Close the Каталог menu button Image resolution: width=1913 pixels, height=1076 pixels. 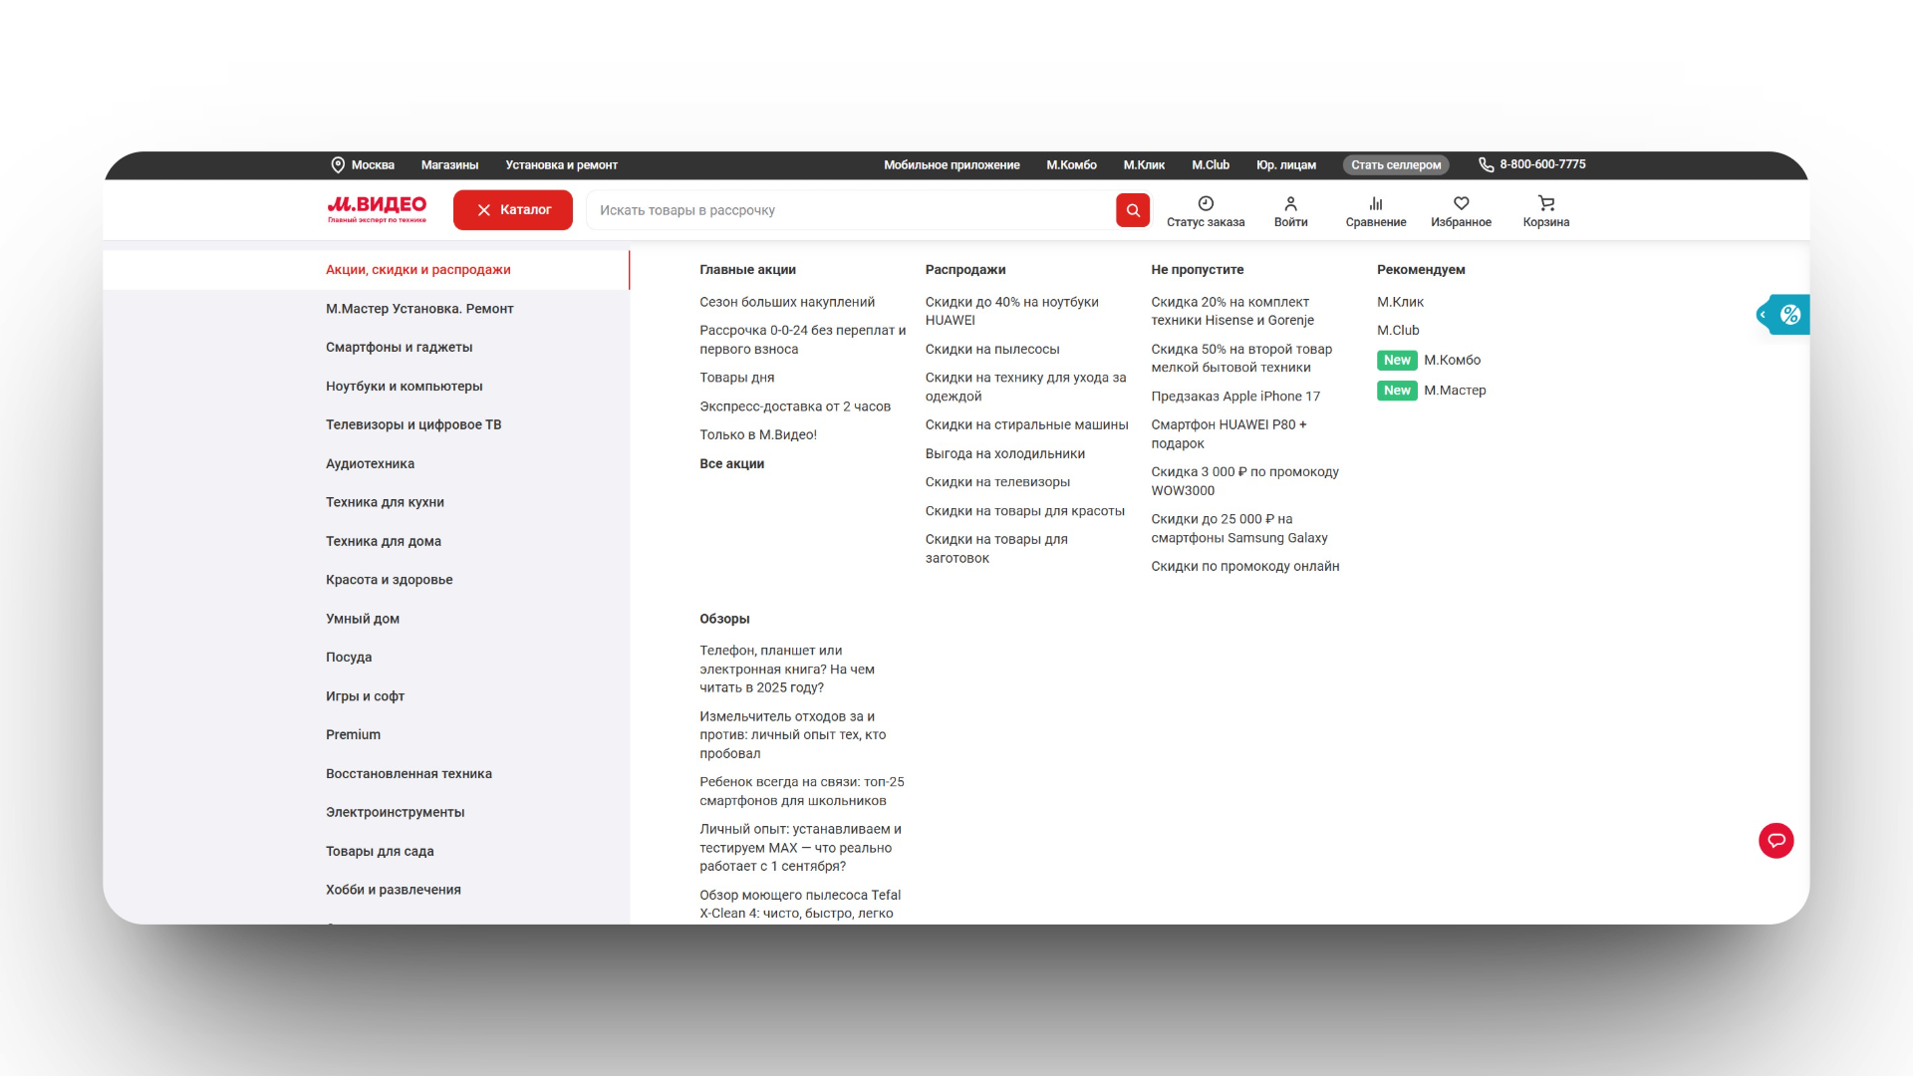click(512, 210)
